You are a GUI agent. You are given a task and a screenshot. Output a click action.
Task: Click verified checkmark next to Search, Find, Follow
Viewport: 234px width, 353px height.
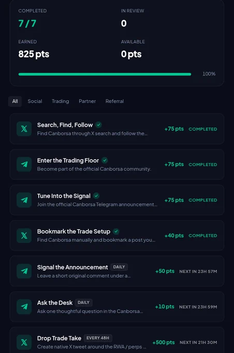coord(98,125)
